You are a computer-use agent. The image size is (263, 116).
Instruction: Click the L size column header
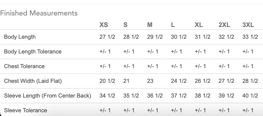(x=173, y=25)
